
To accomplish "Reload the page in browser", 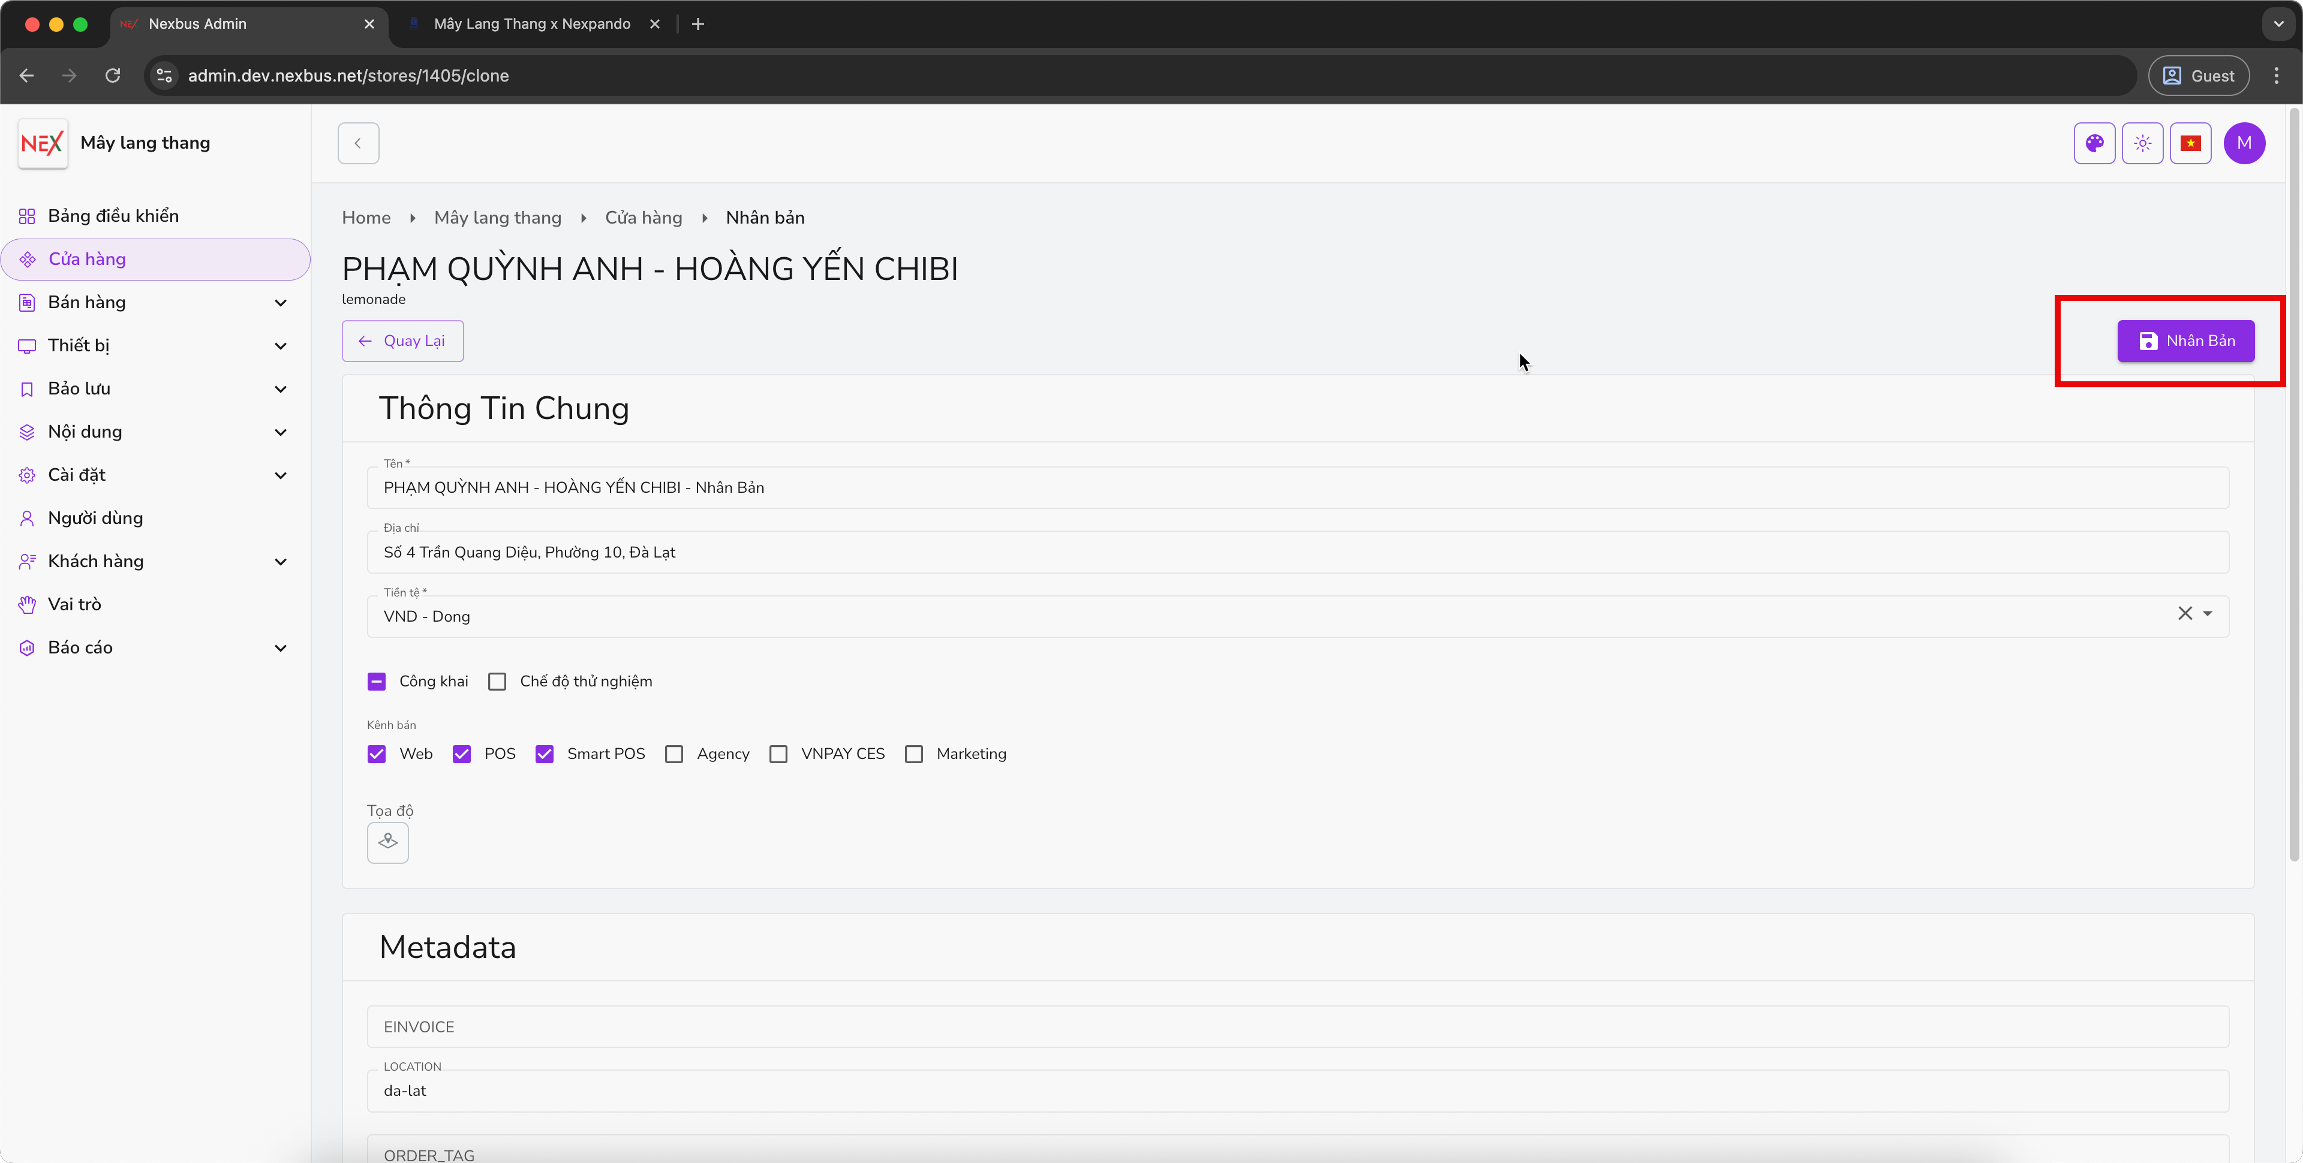I will tap(113, 76).
